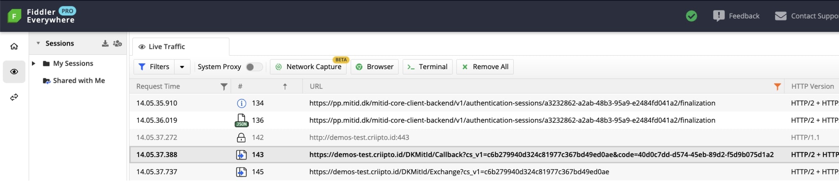Click the share sessions people icon

coord(118,43)
